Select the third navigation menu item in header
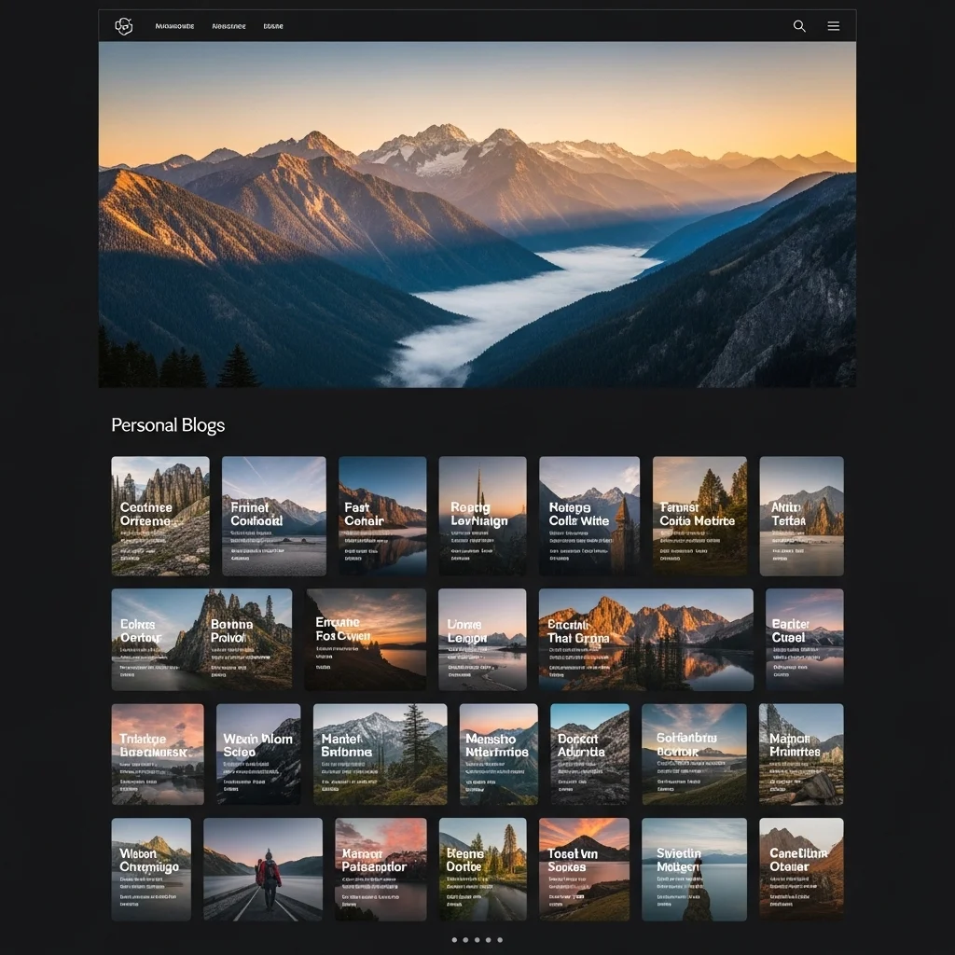This screenshot has width=955, height=955. (273, 27)
